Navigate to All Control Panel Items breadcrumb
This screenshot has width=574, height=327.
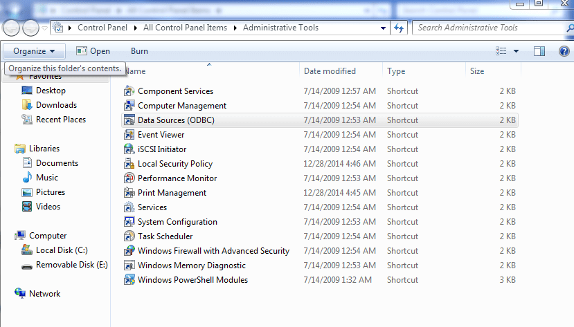click(x=186, y=28)
